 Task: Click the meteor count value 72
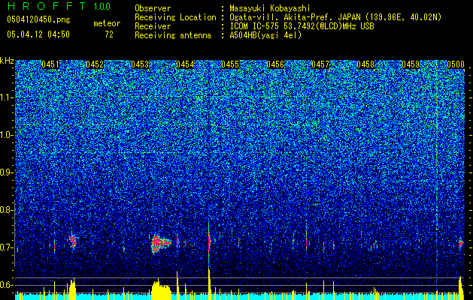tap(109, 34)
